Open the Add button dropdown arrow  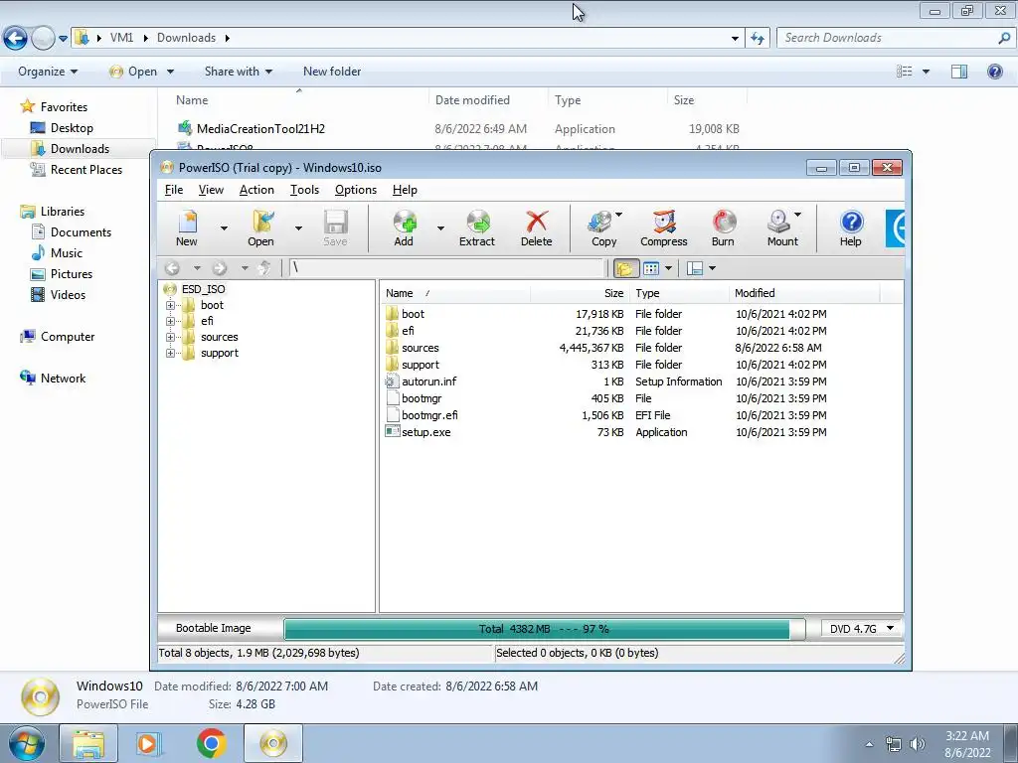(x=440, y=229)
